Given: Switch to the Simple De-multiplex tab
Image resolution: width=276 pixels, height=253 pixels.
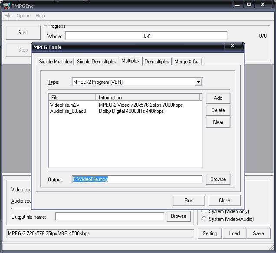Looking at the screenshot, I should (x=97, y=62).
